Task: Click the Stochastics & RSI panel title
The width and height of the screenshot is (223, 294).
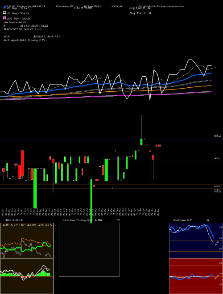Action: tap(191, 220)
